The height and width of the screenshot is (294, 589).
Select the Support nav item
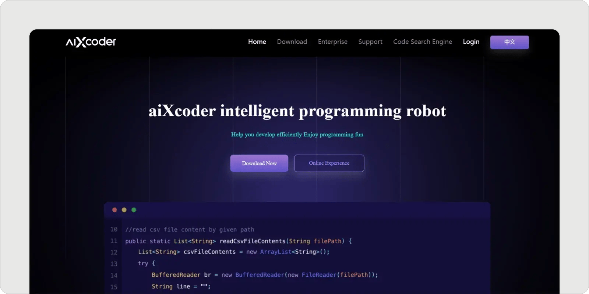click(370, 42)
